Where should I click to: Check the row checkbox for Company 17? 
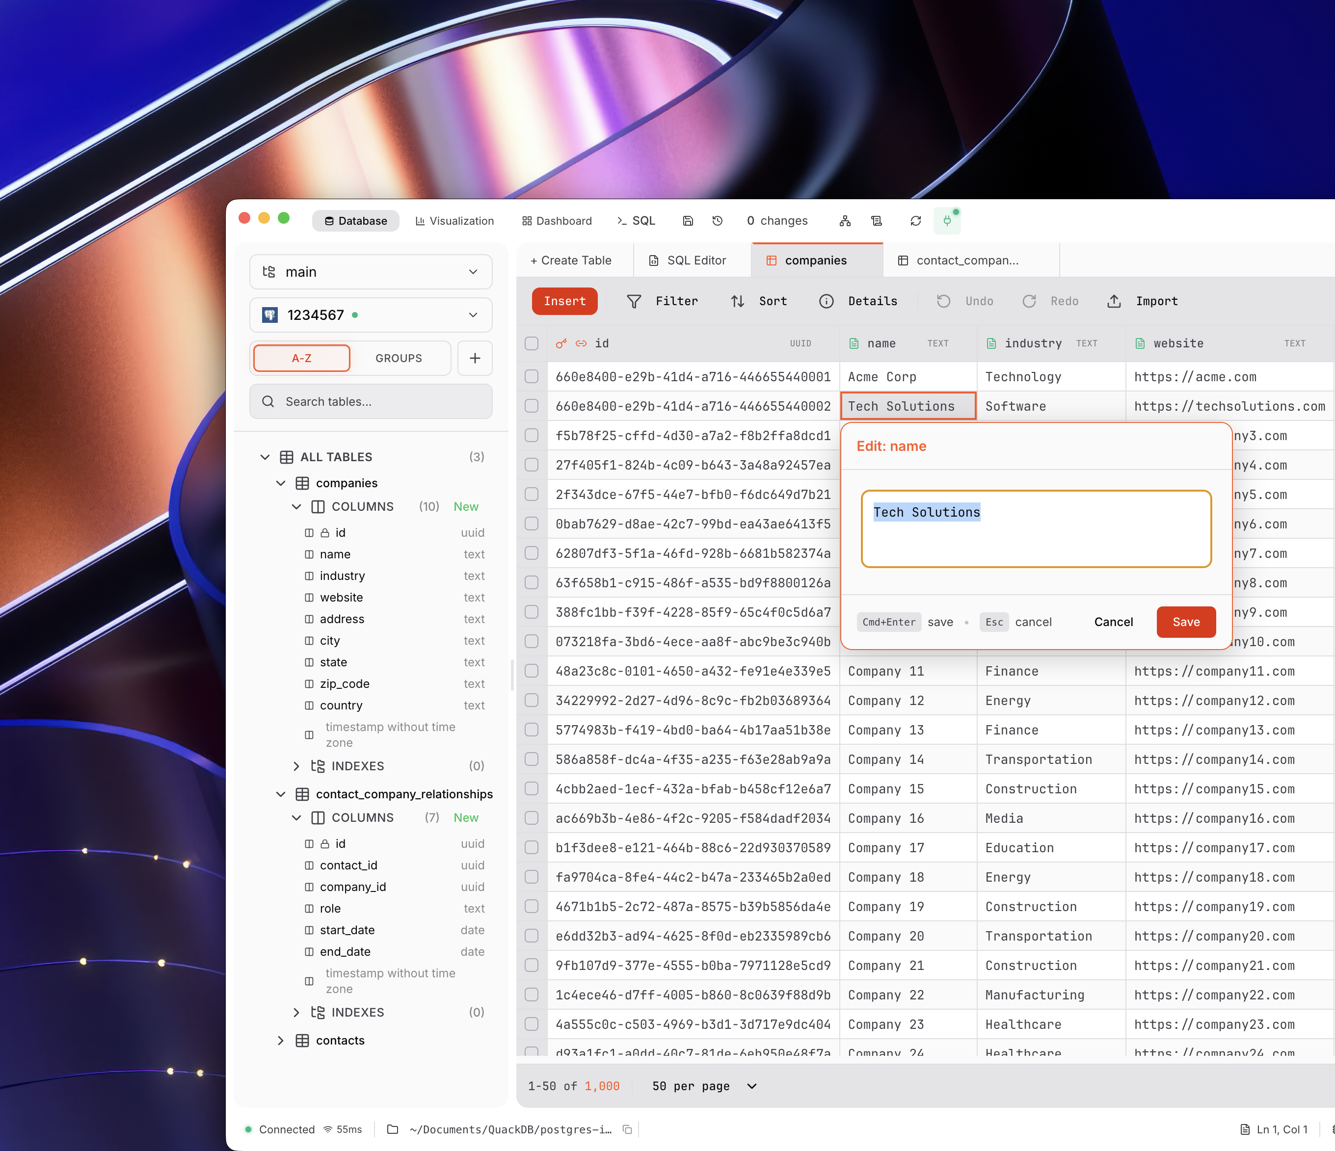tap(532, 847)
